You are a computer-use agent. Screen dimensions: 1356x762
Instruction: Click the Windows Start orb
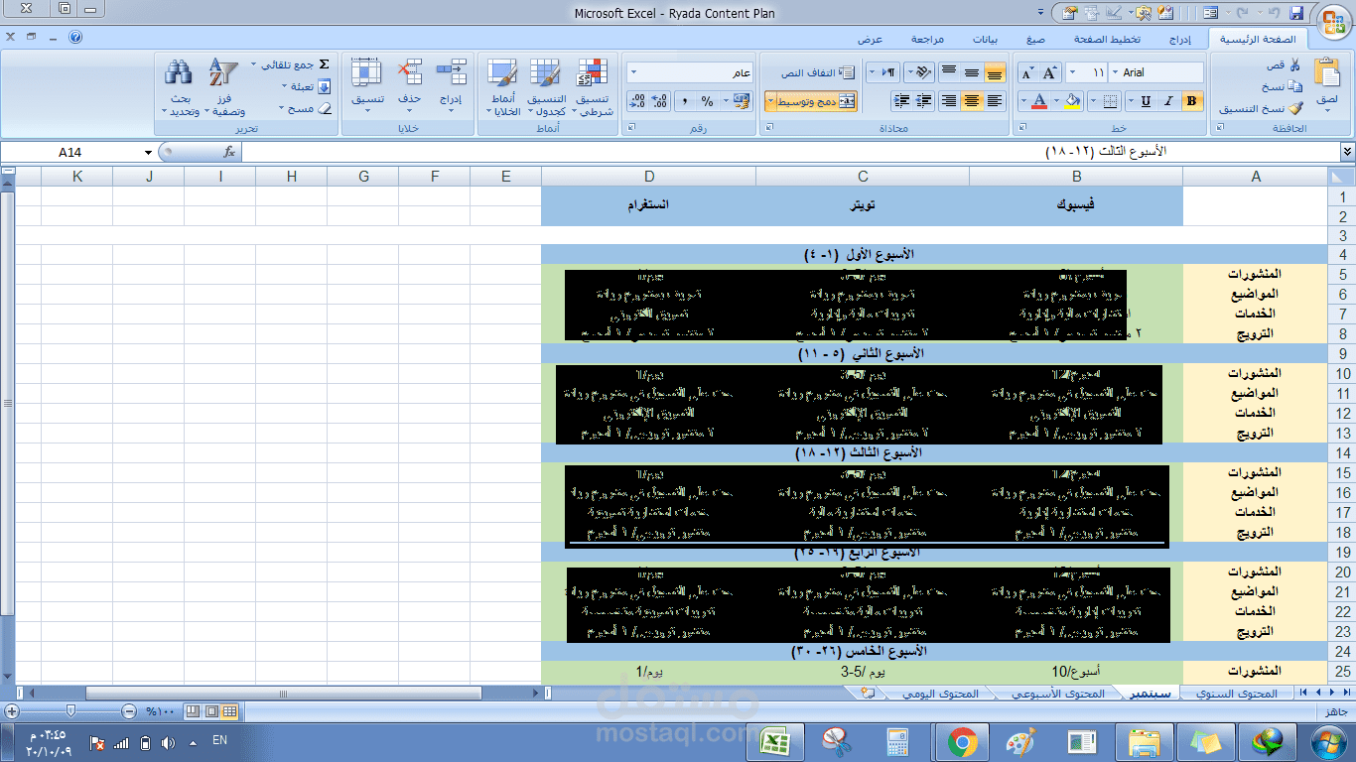(x=1327, y=741)
